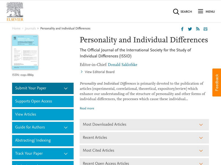The image size is (221, 165).
Task: Open View Editorial Board link
Action: tap(99, 72)
